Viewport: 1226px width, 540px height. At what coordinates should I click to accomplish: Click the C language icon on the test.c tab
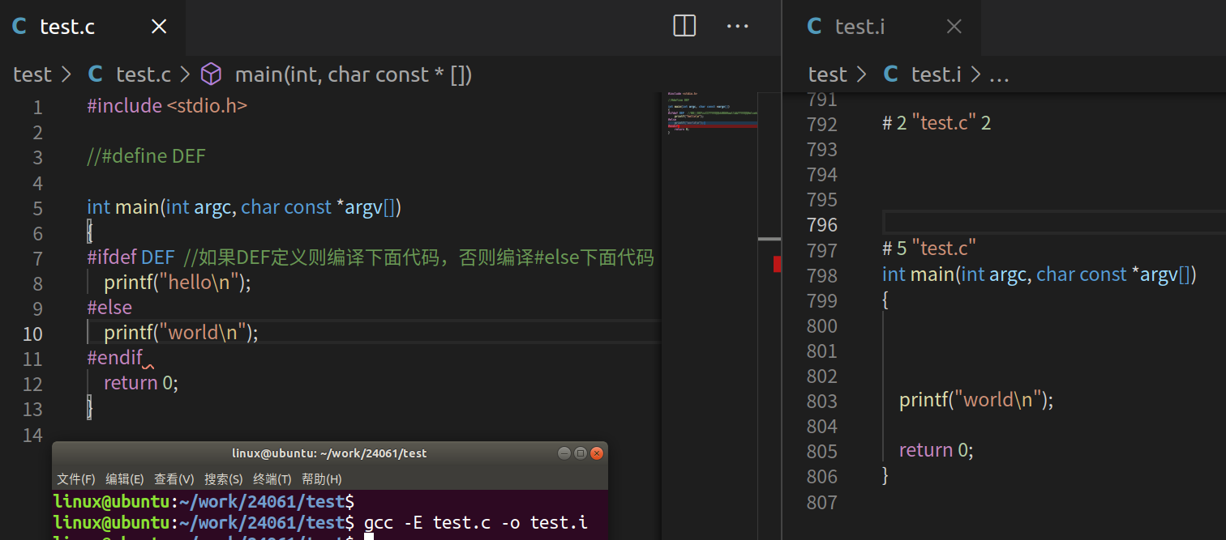(19, 26)
